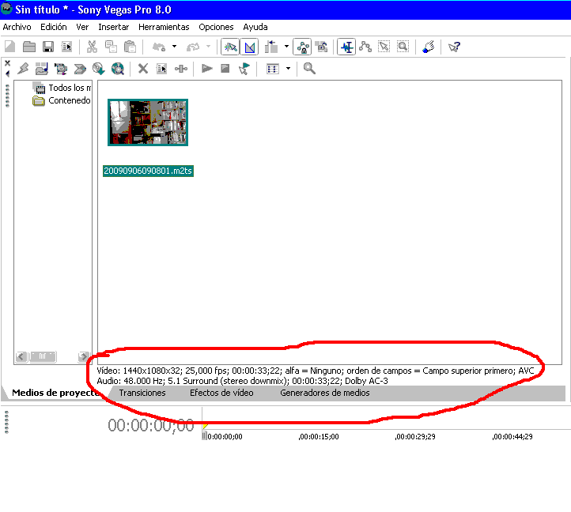
Task: Open the Undo history dropdown arrow
Action: (174, 47)
